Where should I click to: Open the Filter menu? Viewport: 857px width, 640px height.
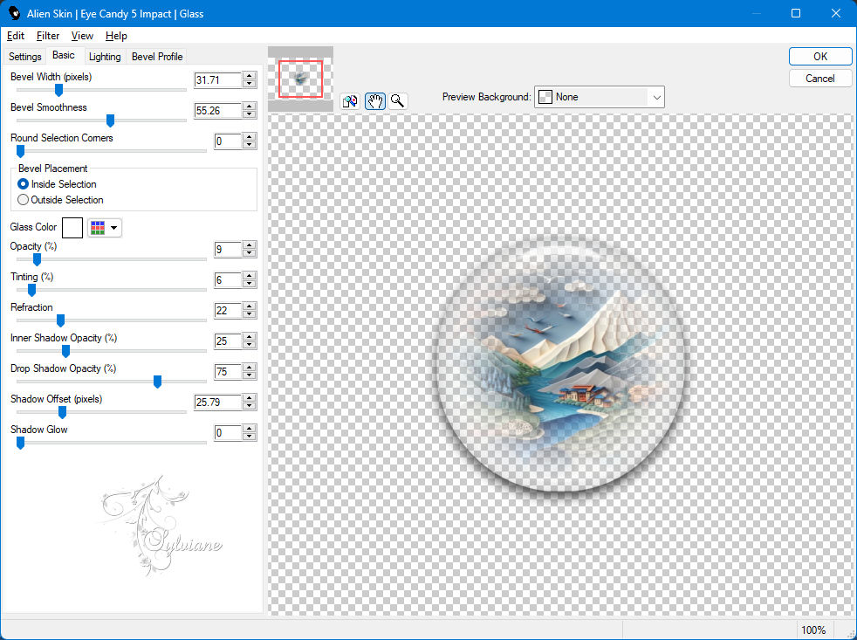(x=47, y=36)
